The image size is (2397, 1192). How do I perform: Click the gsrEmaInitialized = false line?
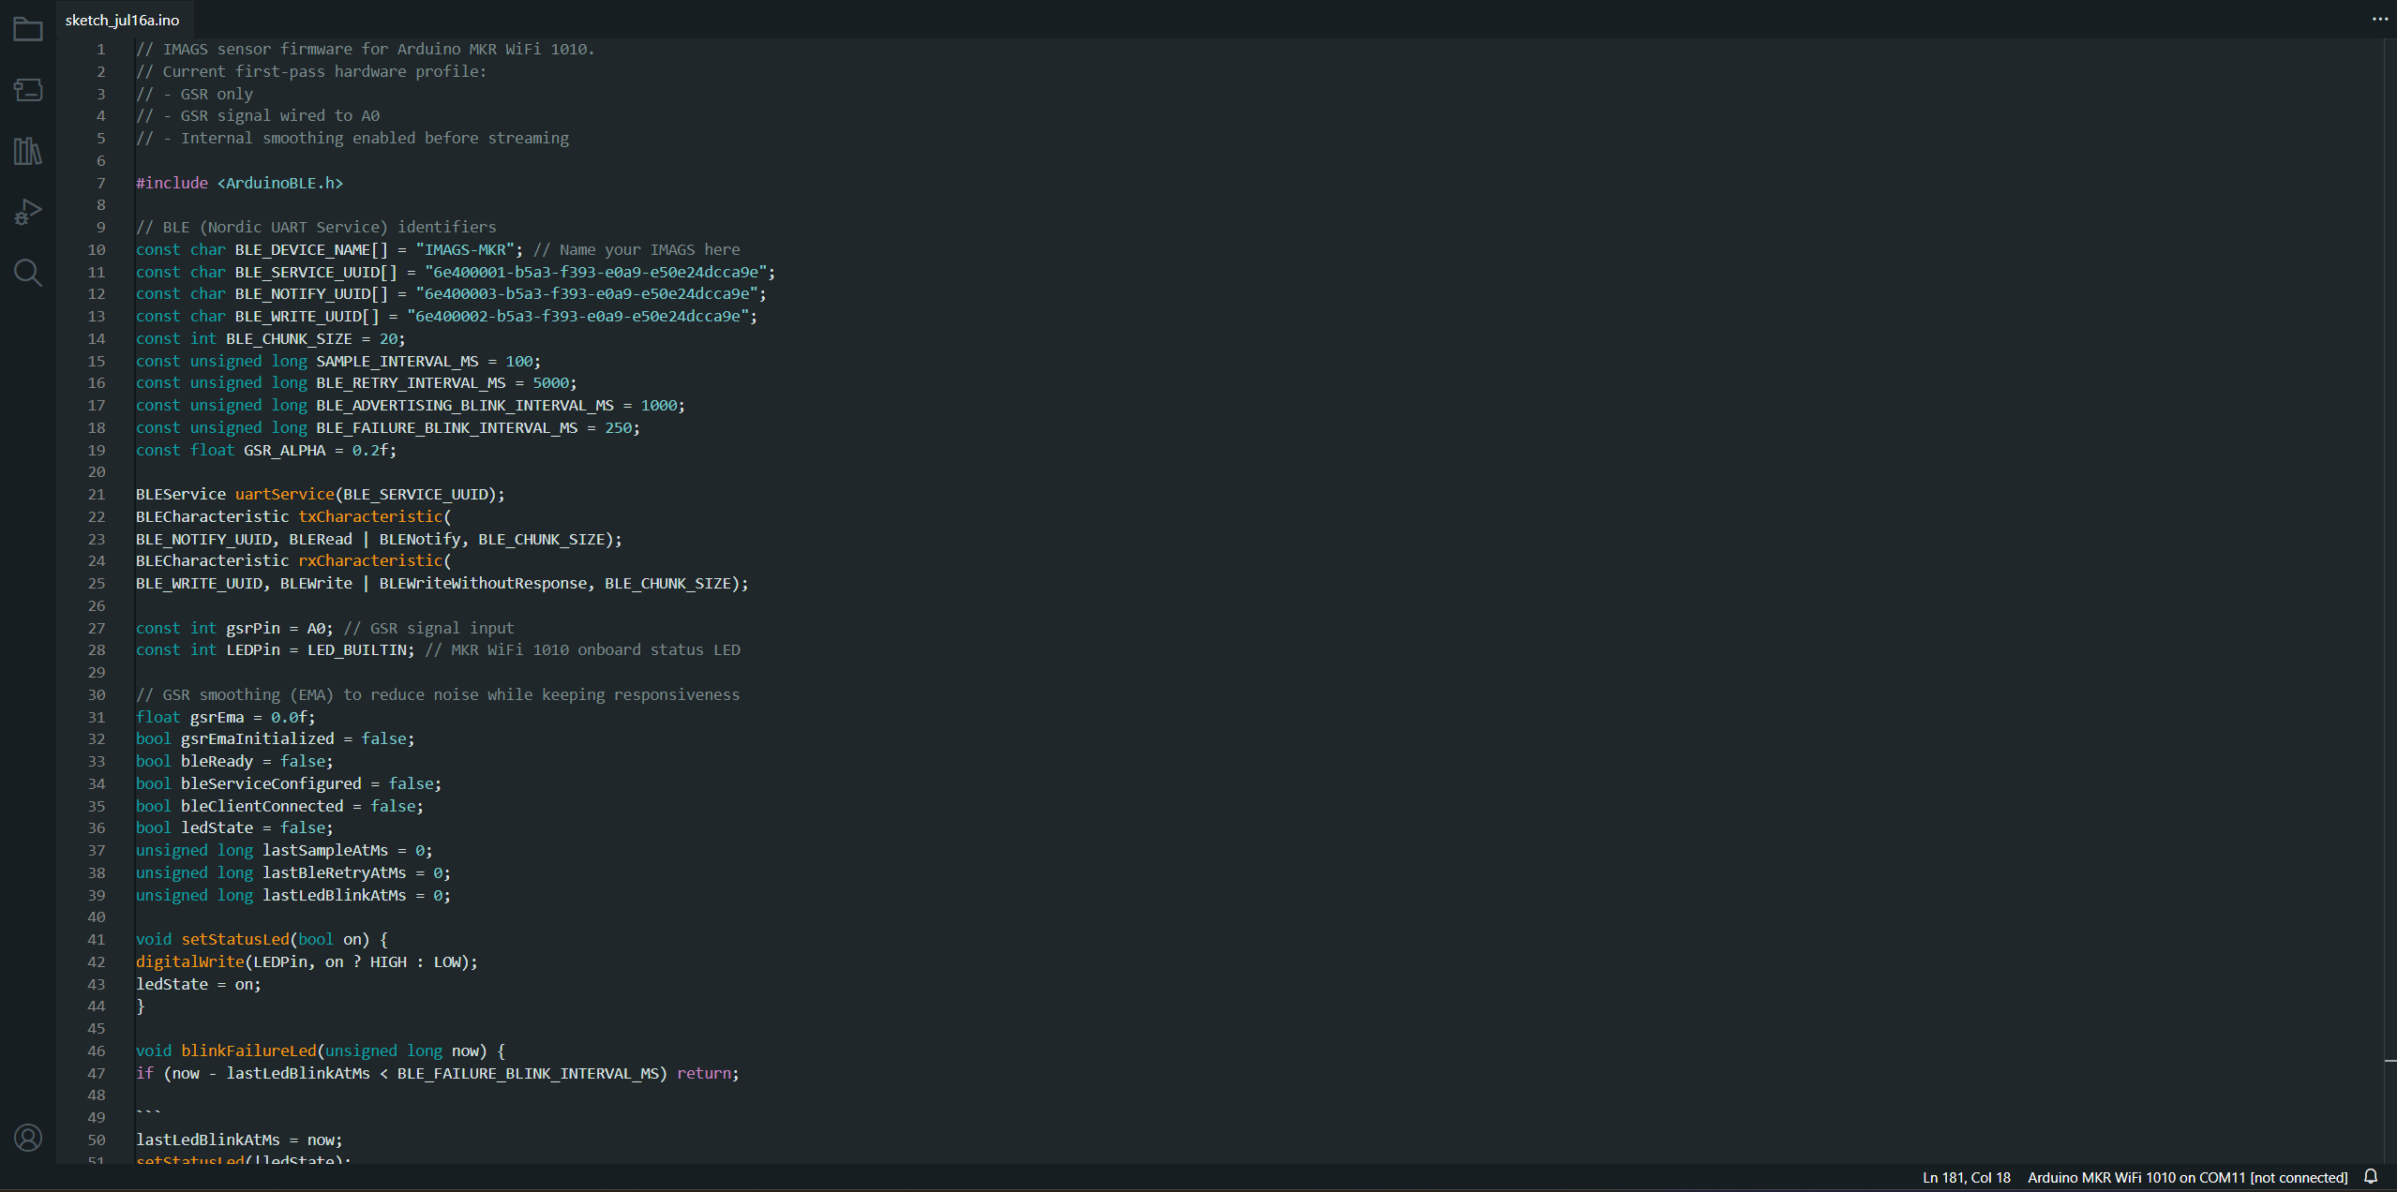(276, 738)
